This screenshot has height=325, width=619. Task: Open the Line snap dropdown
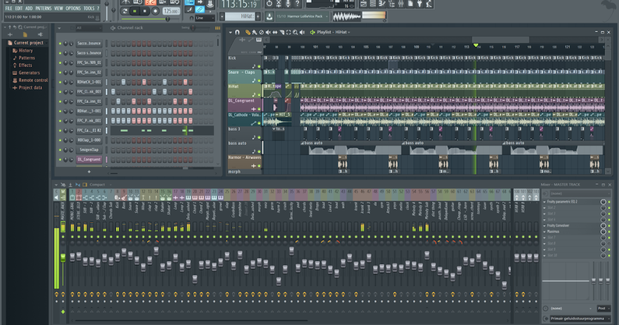205,18
